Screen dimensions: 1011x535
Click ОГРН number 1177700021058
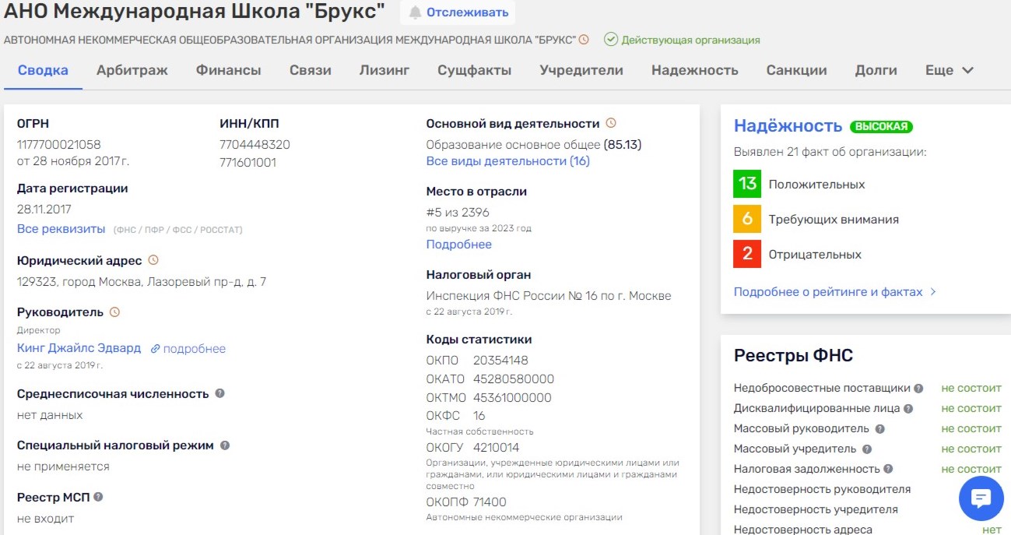(59, 145)
